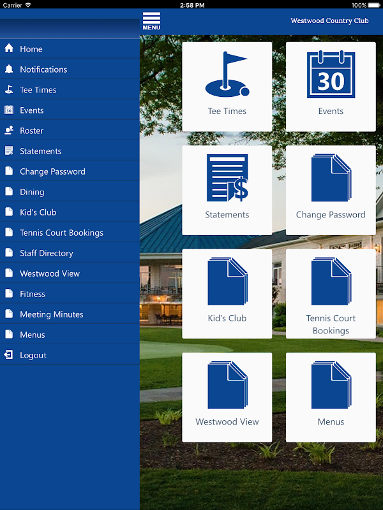Click the Statements sheet icon in sidebar

click(9, 150)
